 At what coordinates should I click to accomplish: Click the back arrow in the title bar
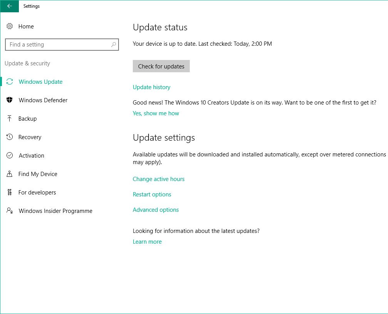pyautogui.click(x=9, y=6)
